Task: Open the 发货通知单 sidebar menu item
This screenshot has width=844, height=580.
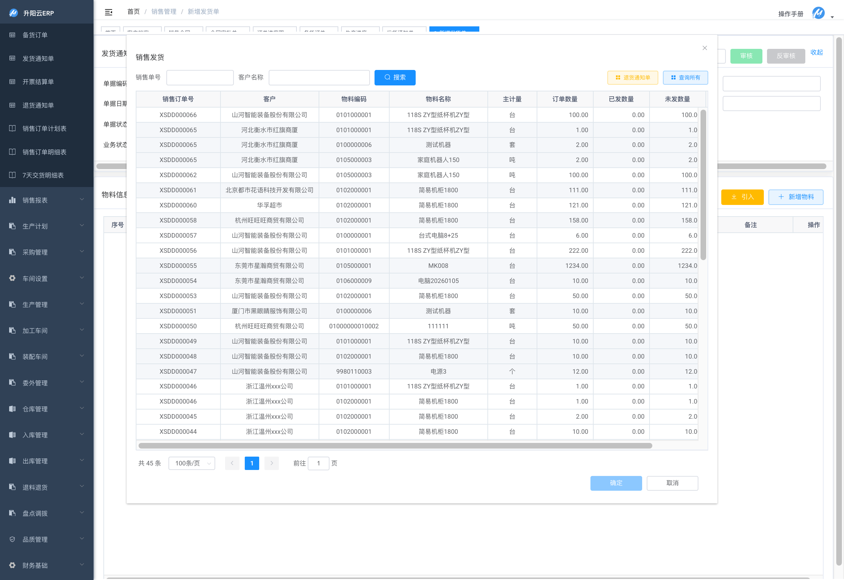Action: point(38,58)
